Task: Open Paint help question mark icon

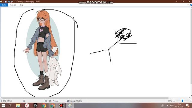Action: click(191, 5)
